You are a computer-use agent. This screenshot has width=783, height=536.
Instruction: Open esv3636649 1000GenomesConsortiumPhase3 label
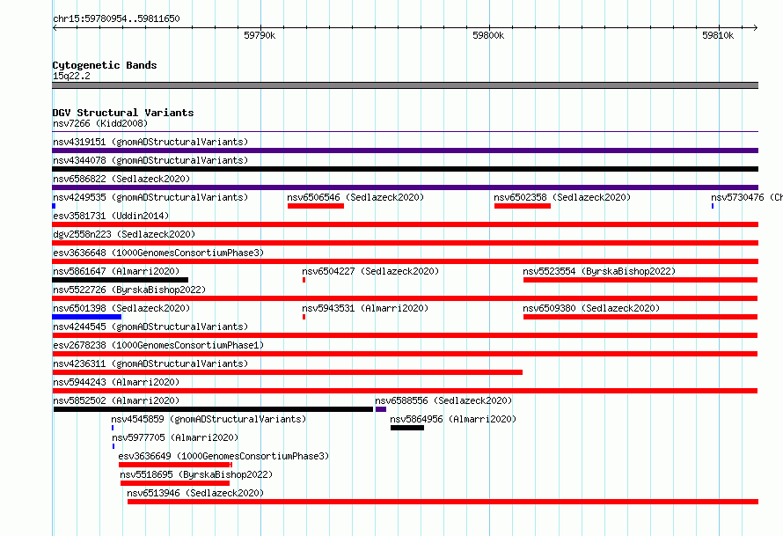click(x=223, y=456)
